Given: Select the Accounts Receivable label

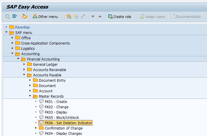Looking at the screenshot, I should tap(50, 70).
